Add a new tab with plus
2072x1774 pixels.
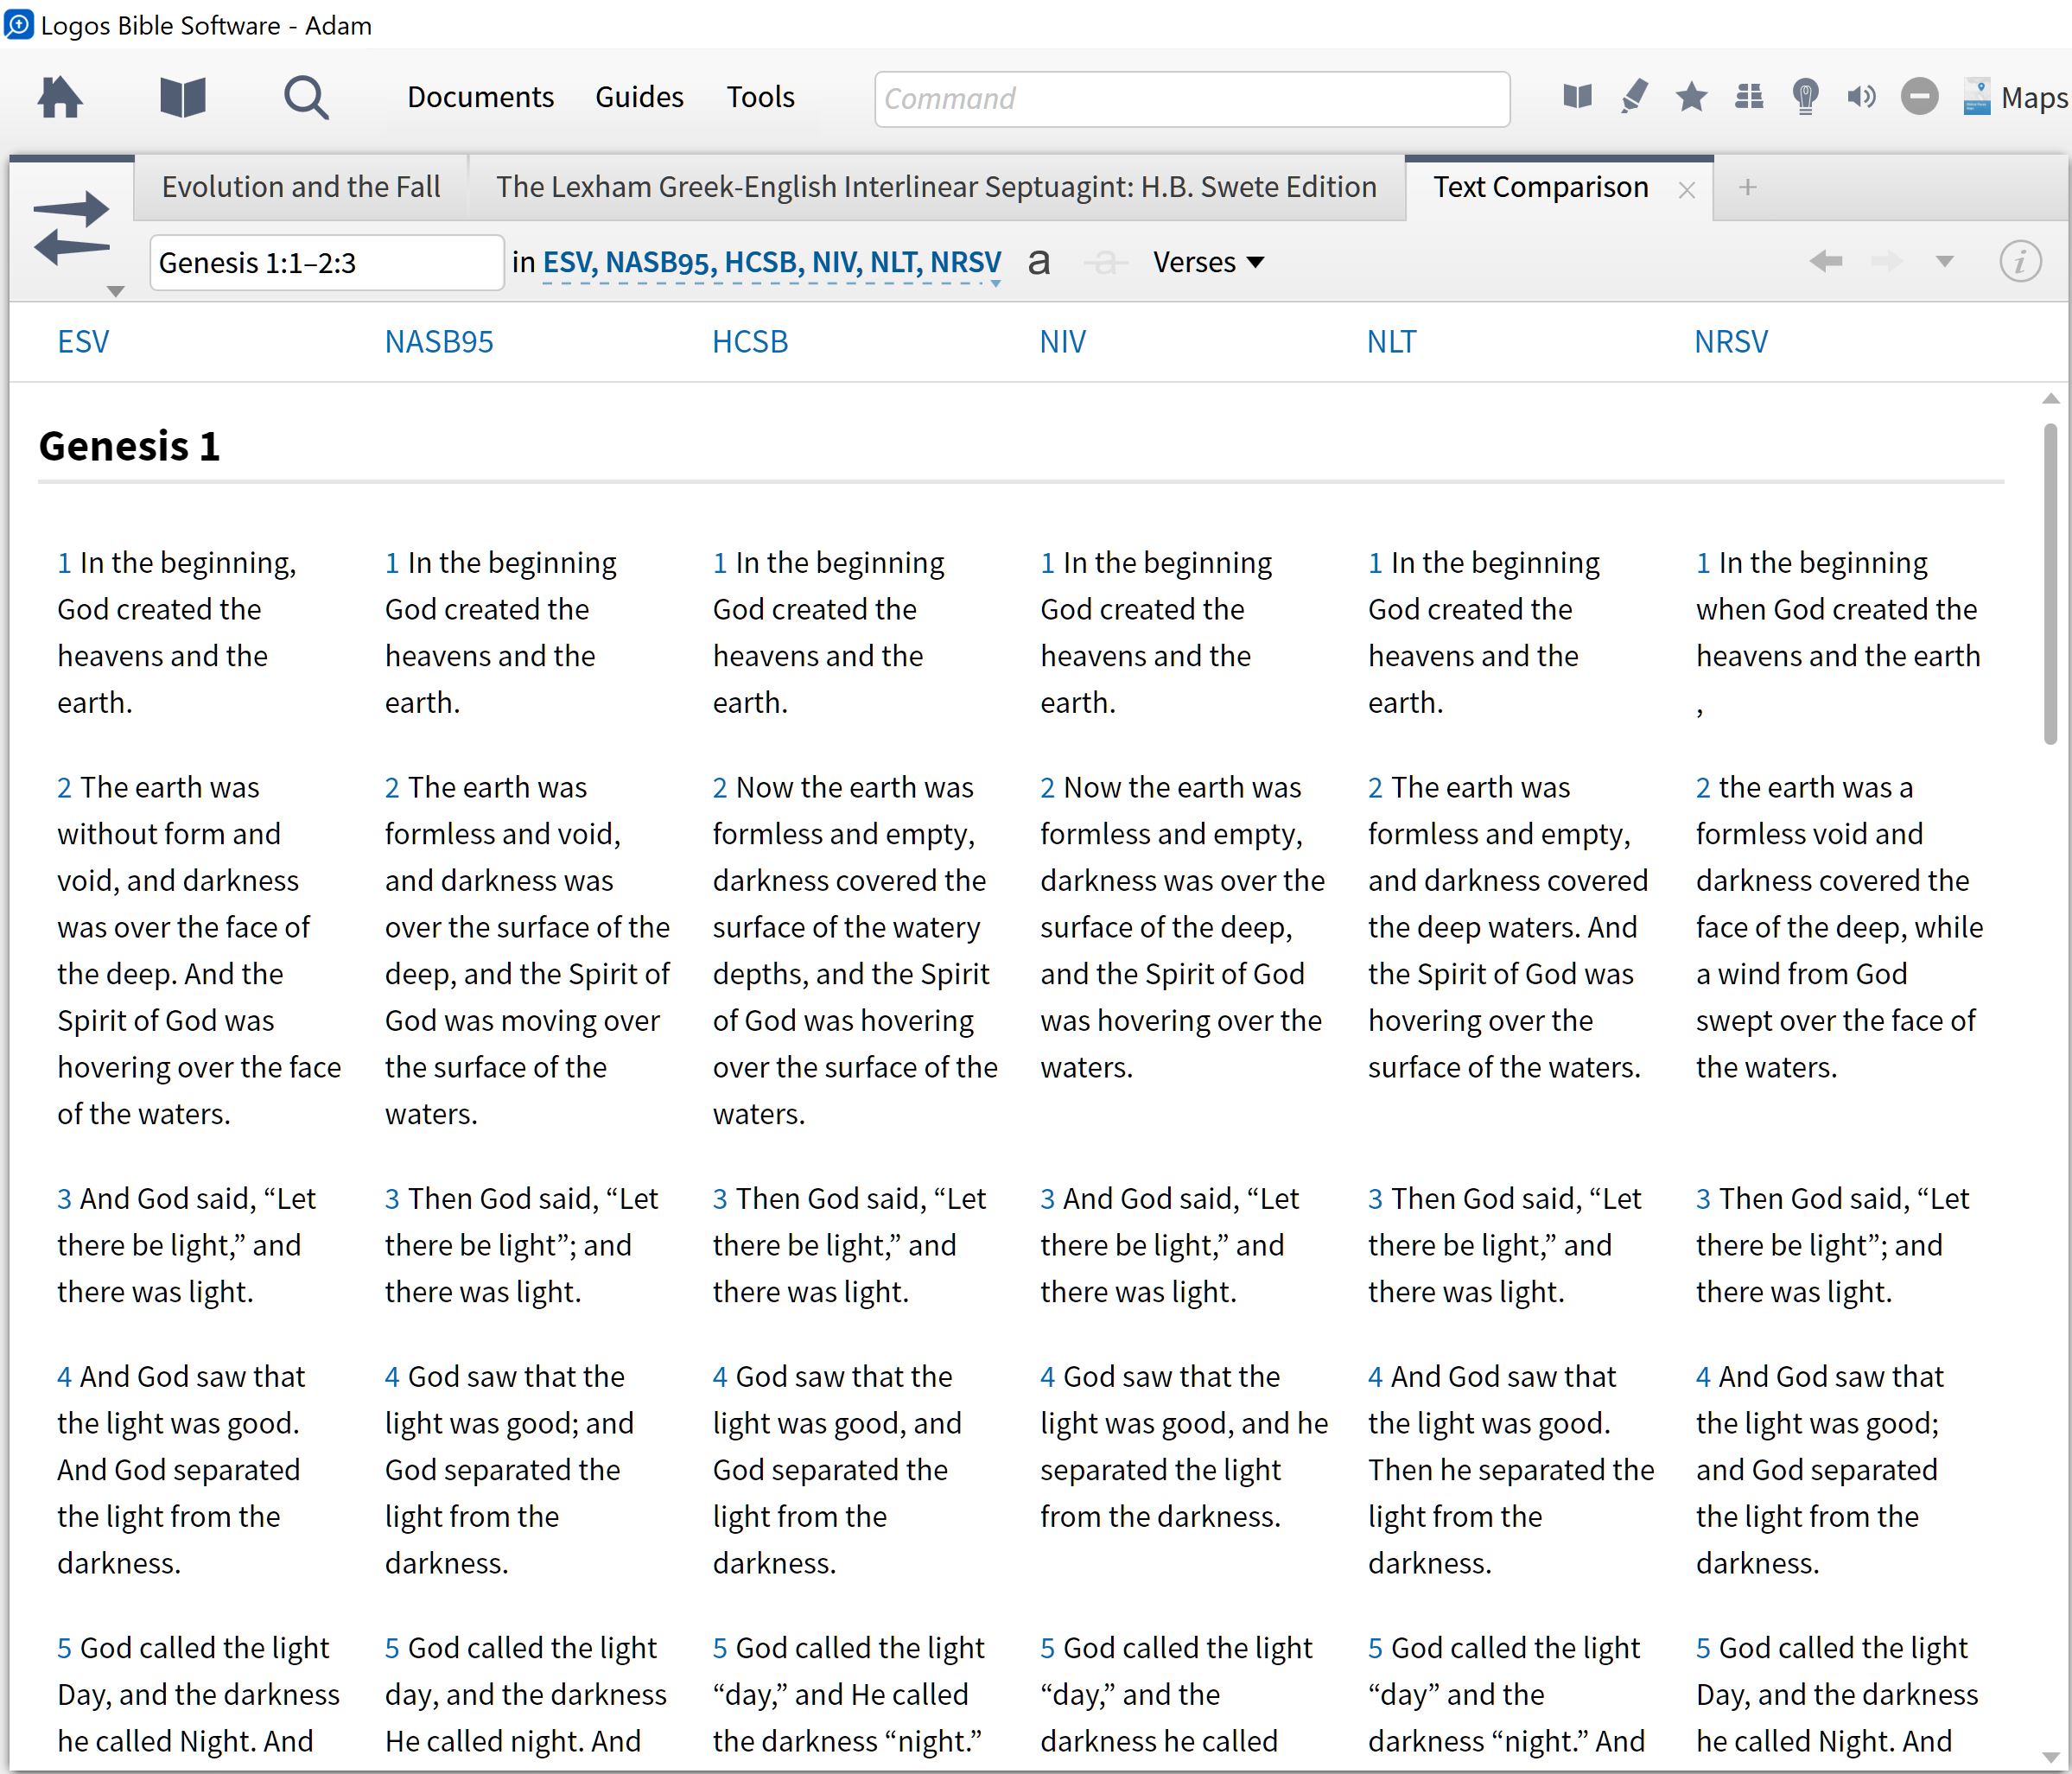(1747, 187)
